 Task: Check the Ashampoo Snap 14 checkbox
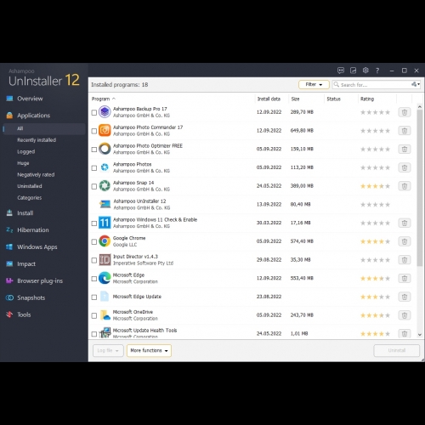click(x=94, y=186)
